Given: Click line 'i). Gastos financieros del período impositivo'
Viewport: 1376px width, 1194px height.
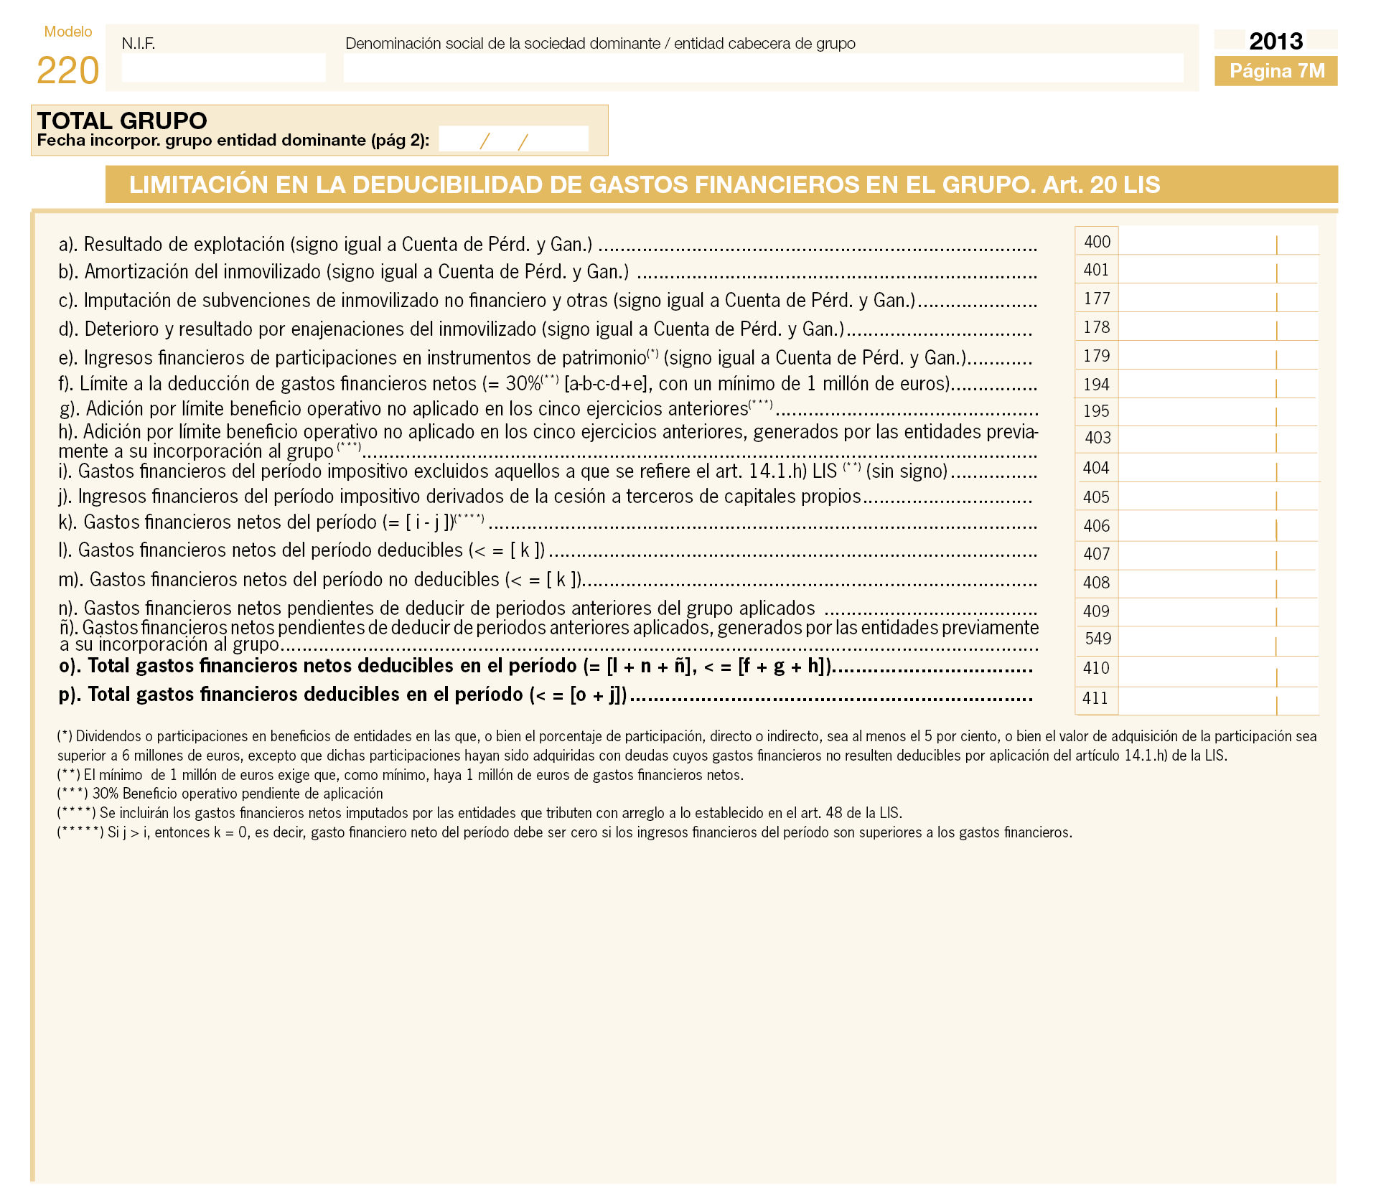Looking at the screenshot, I should click(x=548, y=471).
